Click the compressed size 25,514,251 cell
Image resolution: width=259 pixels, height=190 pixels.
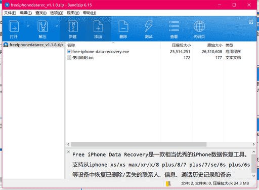[x=180, y=52]
